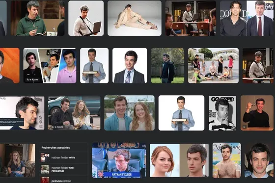Open related search 'nathan fielder wife'
The height and width of the screenshot is (183, 275).
63,157
